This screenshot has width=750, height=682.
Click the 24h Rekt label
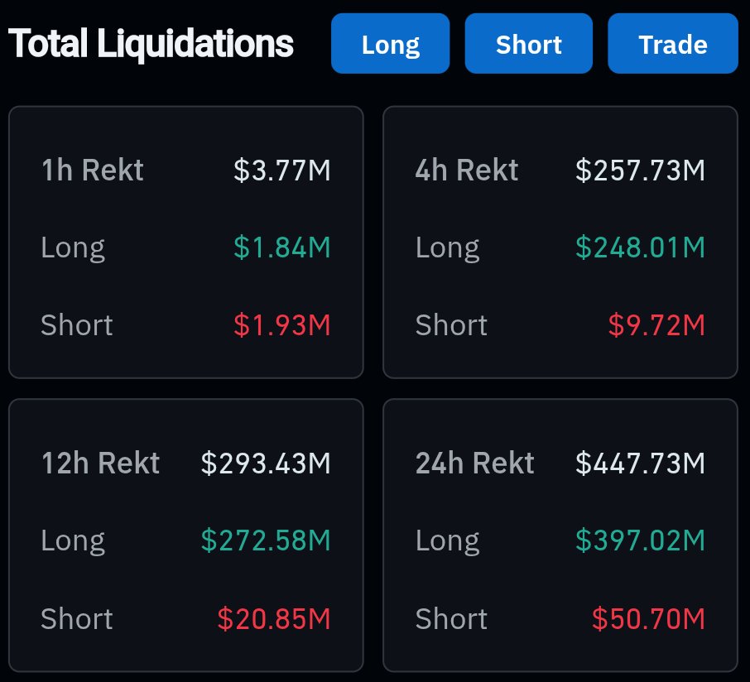pos(475,463)
